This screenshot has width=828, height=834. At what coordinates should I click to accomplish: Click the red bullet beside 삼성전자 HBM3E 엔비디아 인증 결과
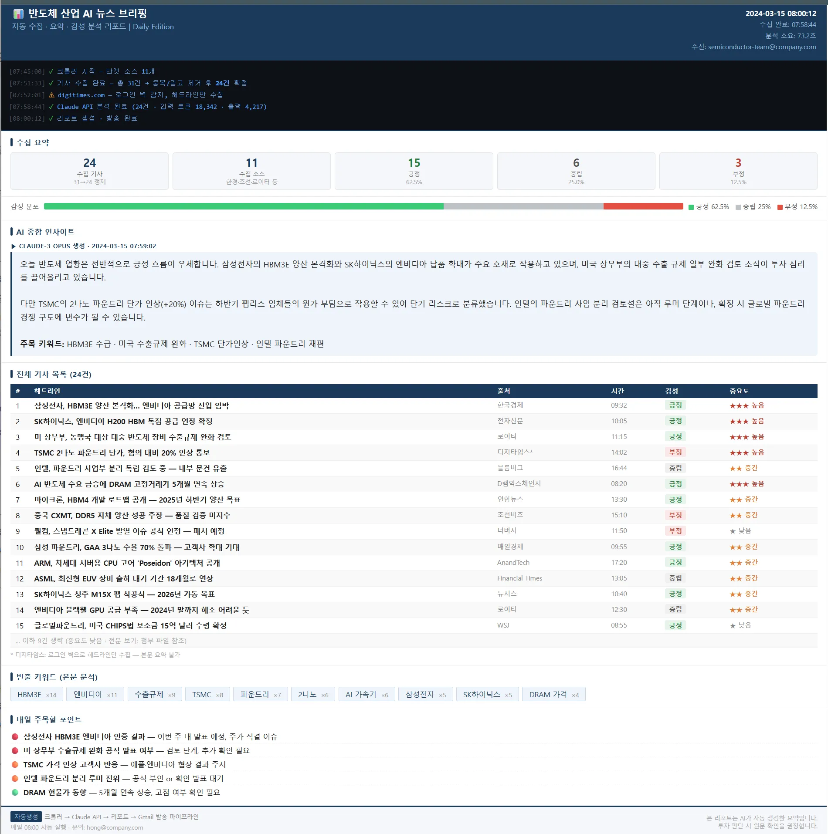[x=15, y=736]
